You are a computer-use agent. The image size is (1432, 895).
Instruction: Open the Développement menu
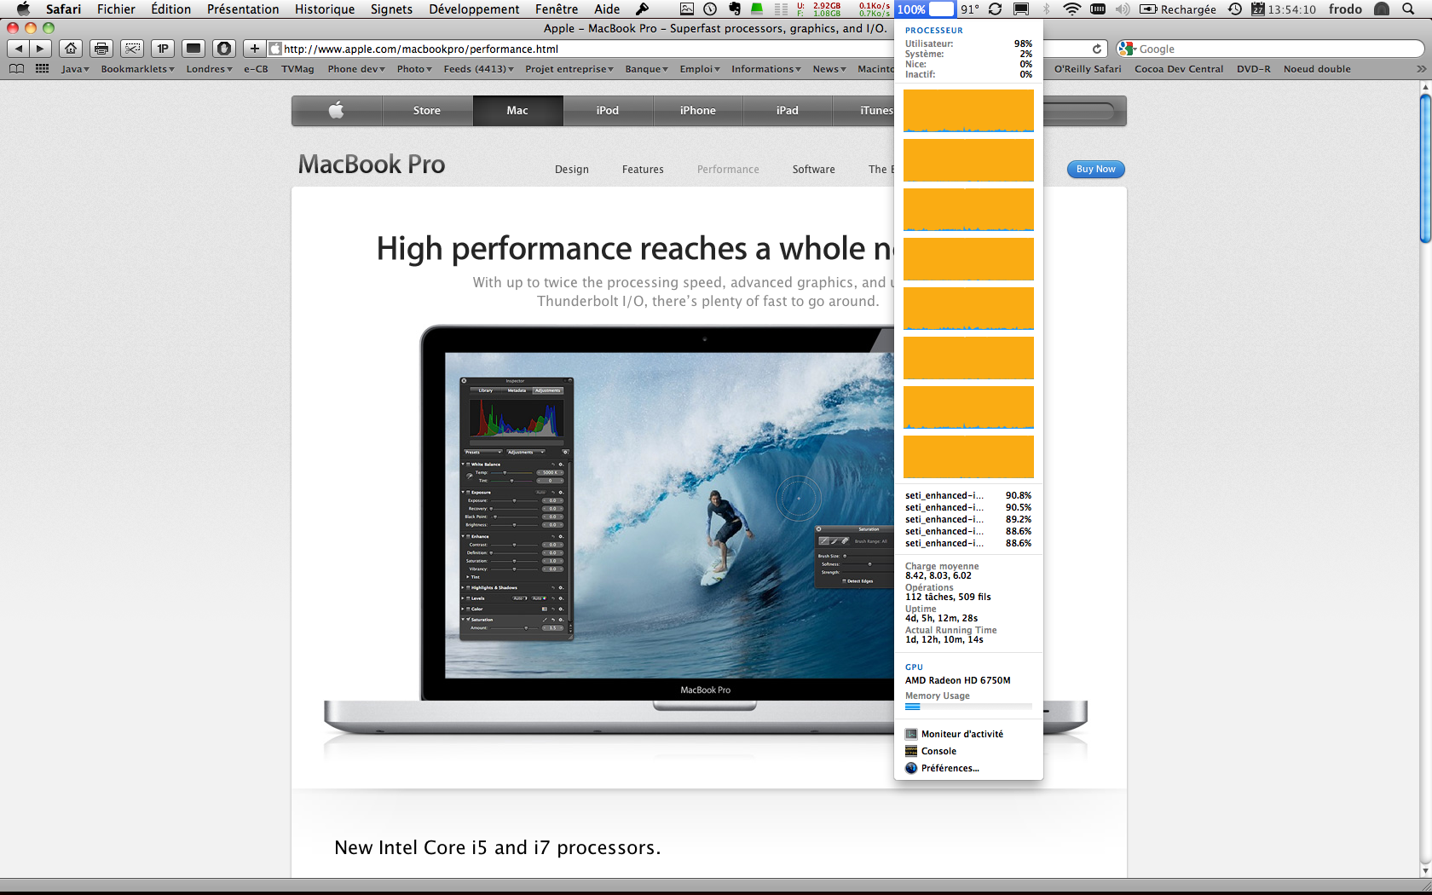point(474,9)
